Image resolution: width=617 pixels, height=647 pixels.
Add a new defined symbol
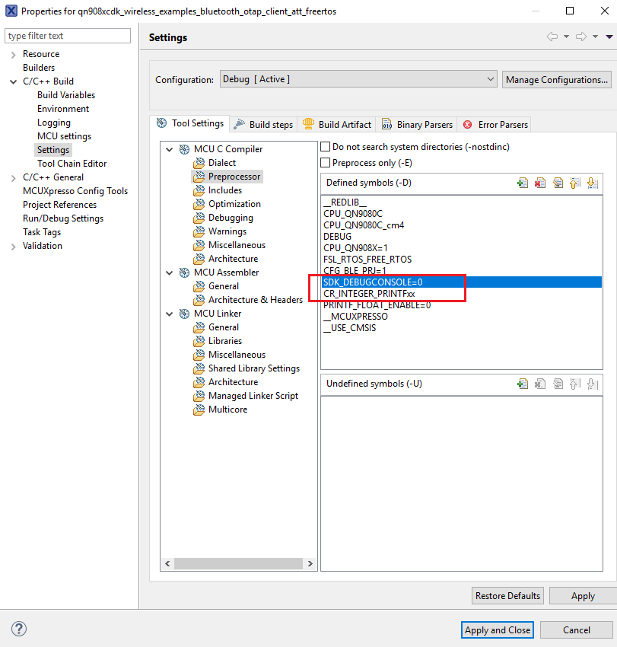(523, 183)
